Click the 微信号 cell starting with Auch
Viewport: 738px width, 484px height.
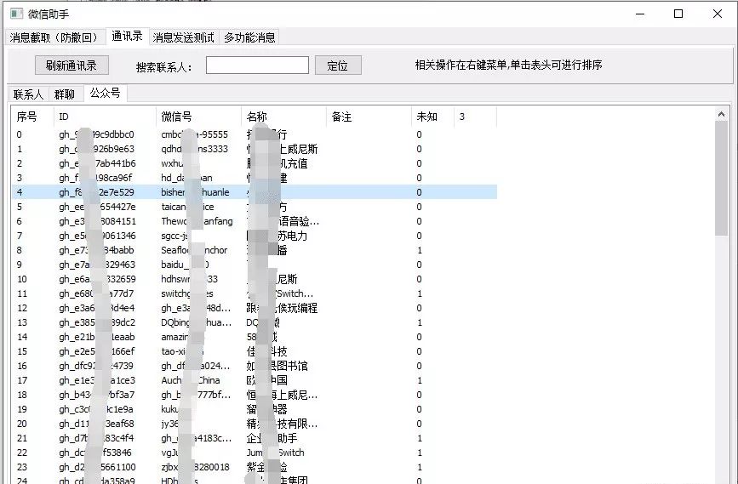pyautogui.click(x=190, y=380)
